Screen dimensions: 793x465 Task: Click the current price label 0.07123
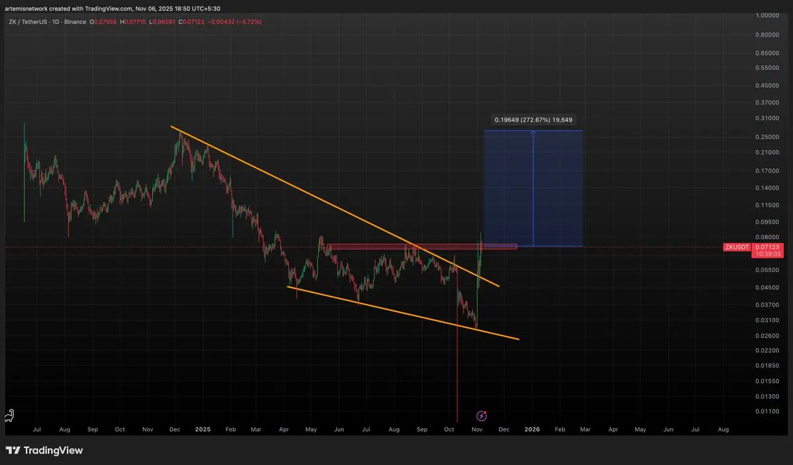point(767,247)
